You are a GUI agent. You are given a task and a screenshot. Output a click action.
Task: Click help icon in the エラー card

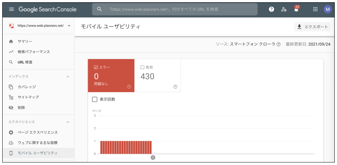click(x=129, y=87)
